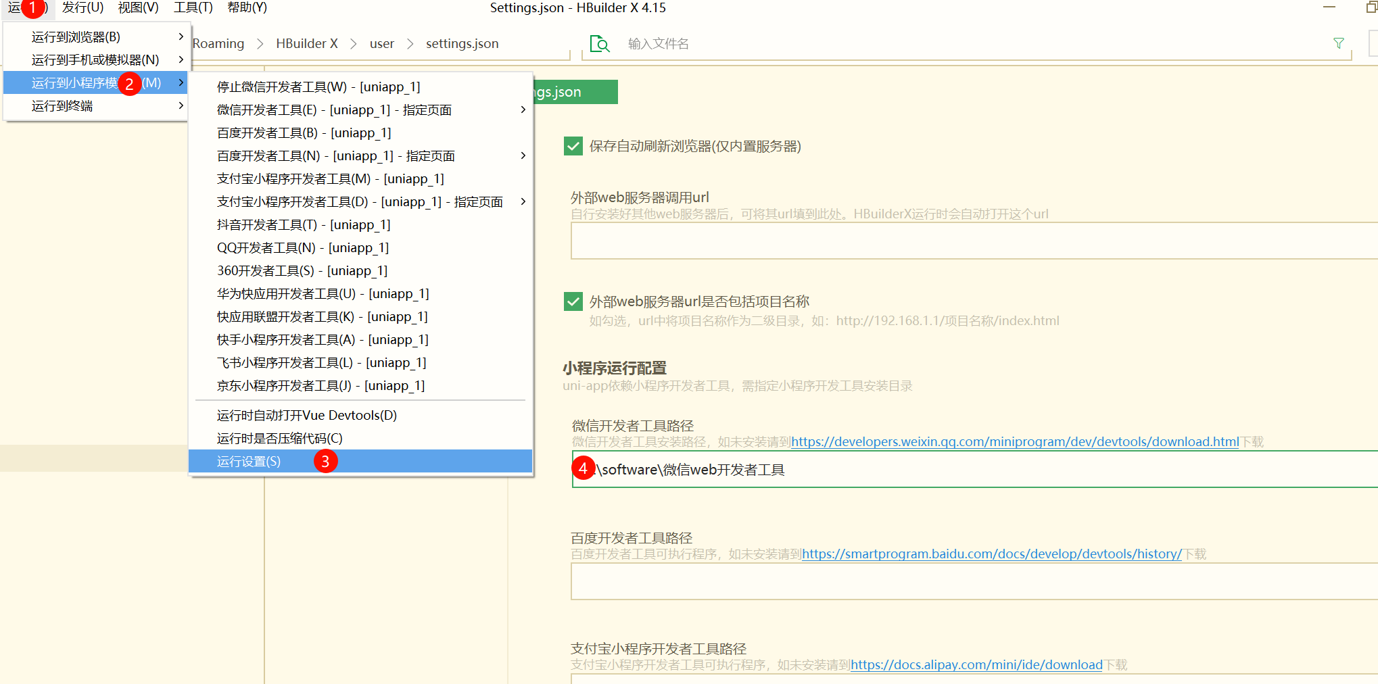
Task: Choose 运行到手机或模拟器(N) submenu
Action: pyautogui.click(x=96, y=59)
